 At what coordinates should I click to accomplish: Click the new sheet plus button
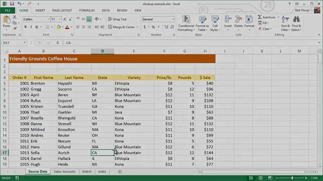click(x=120, y=172)
